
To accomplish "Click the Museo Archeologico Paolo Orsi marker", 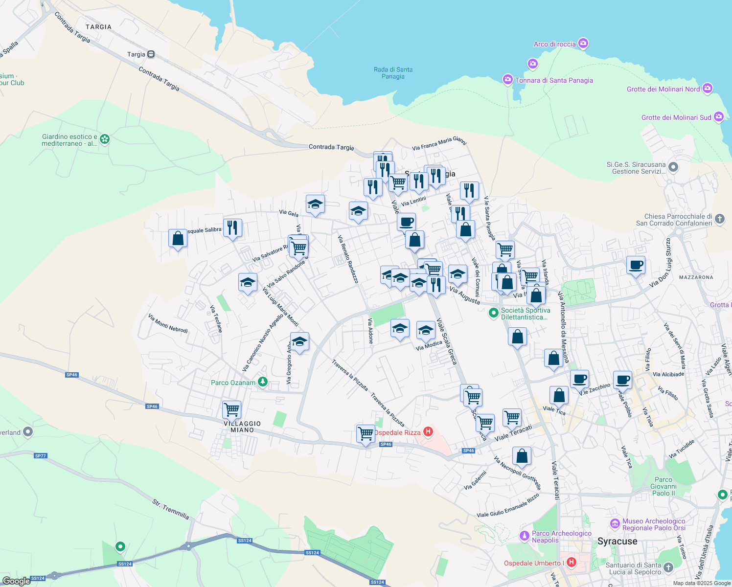I will pyautogui.click(x=615, y=524).
